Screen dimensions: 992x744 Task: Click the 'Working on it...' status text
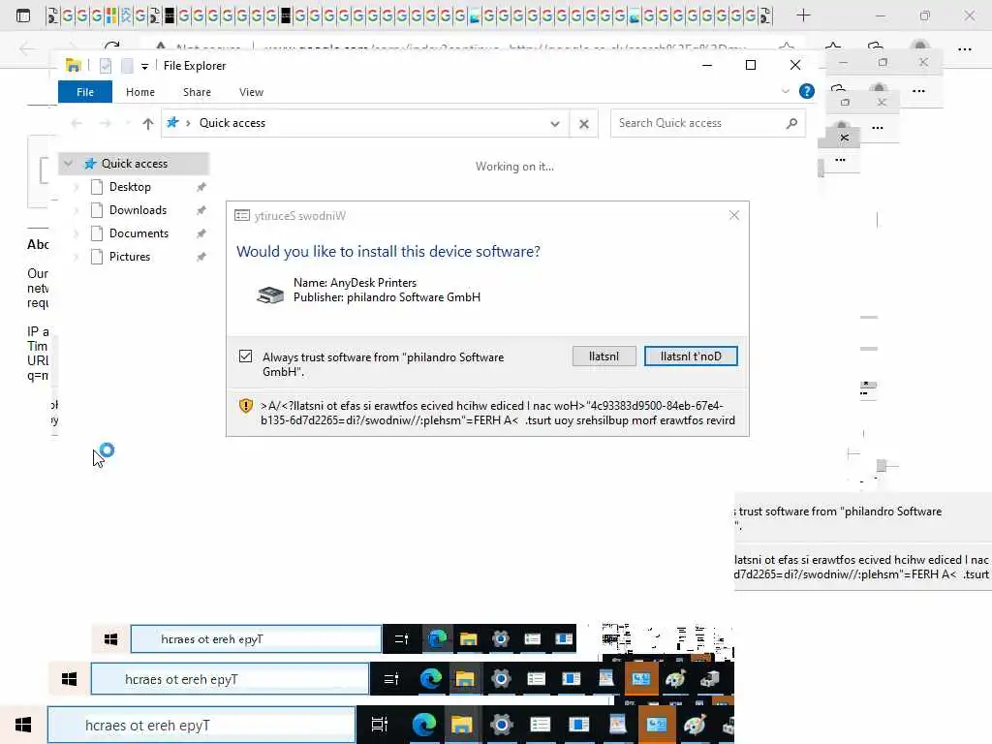pyautogui.click(x=514, y=167)
